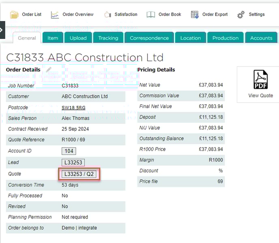Select the Correspondence tab

149,38
